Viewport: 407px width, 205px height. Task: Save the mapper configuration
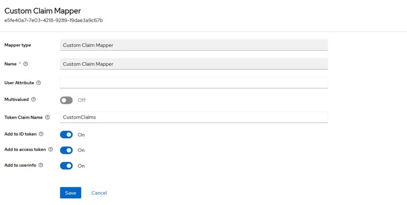pyautogui.click(x=70, y=193)
